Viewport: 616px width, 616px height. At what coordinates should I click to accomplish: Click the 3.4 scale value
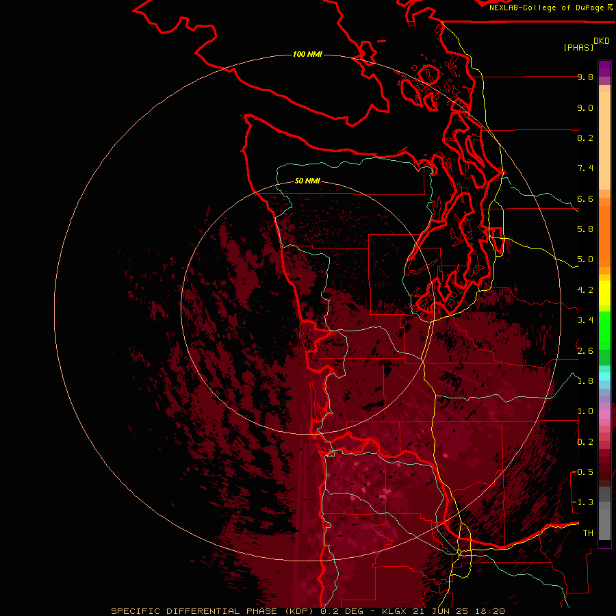pos(585,320)
